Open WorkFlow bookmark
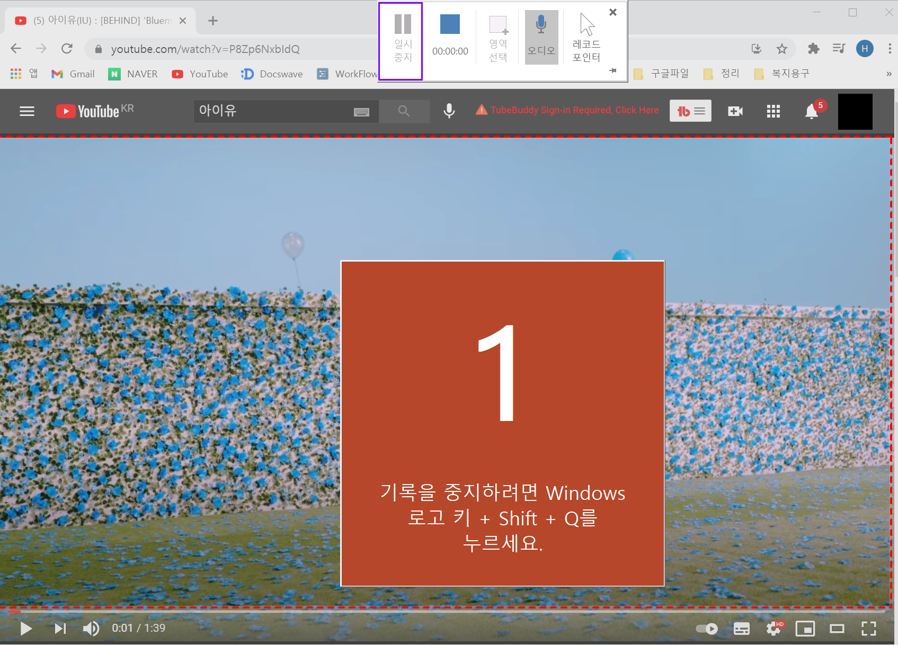Screen dimensions: 898x645 347,74
